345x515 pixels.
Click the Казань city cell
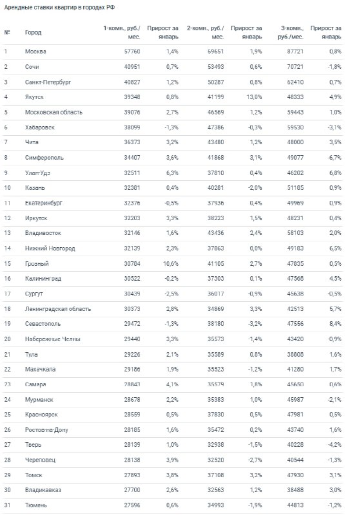pyautogui.click(x=35, y=188)
